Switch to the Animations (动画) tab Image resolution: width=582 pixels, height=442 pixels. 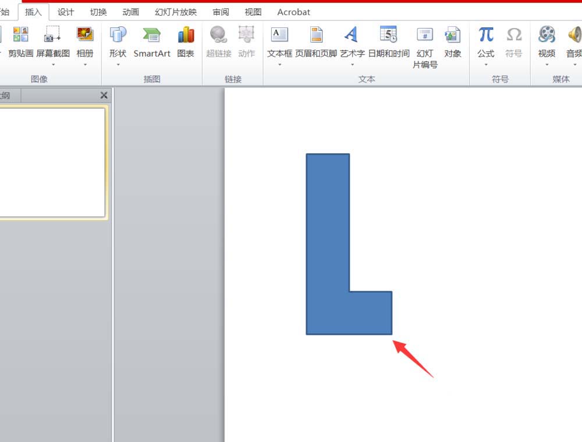click(x=130, y=12)
